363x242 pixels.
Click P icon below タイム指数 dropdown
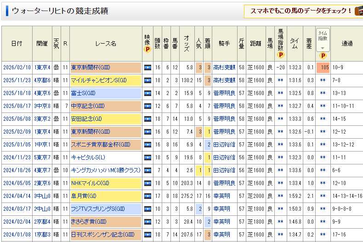323,56
